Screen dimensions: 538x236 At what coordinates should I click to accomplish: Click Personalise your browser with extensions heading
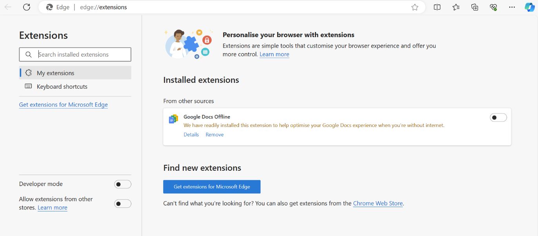pyautogui.click(x=288, y=35)
